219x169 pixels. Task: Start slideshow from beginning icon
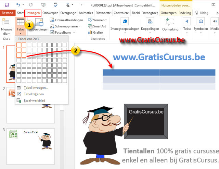tap(43, 5)
